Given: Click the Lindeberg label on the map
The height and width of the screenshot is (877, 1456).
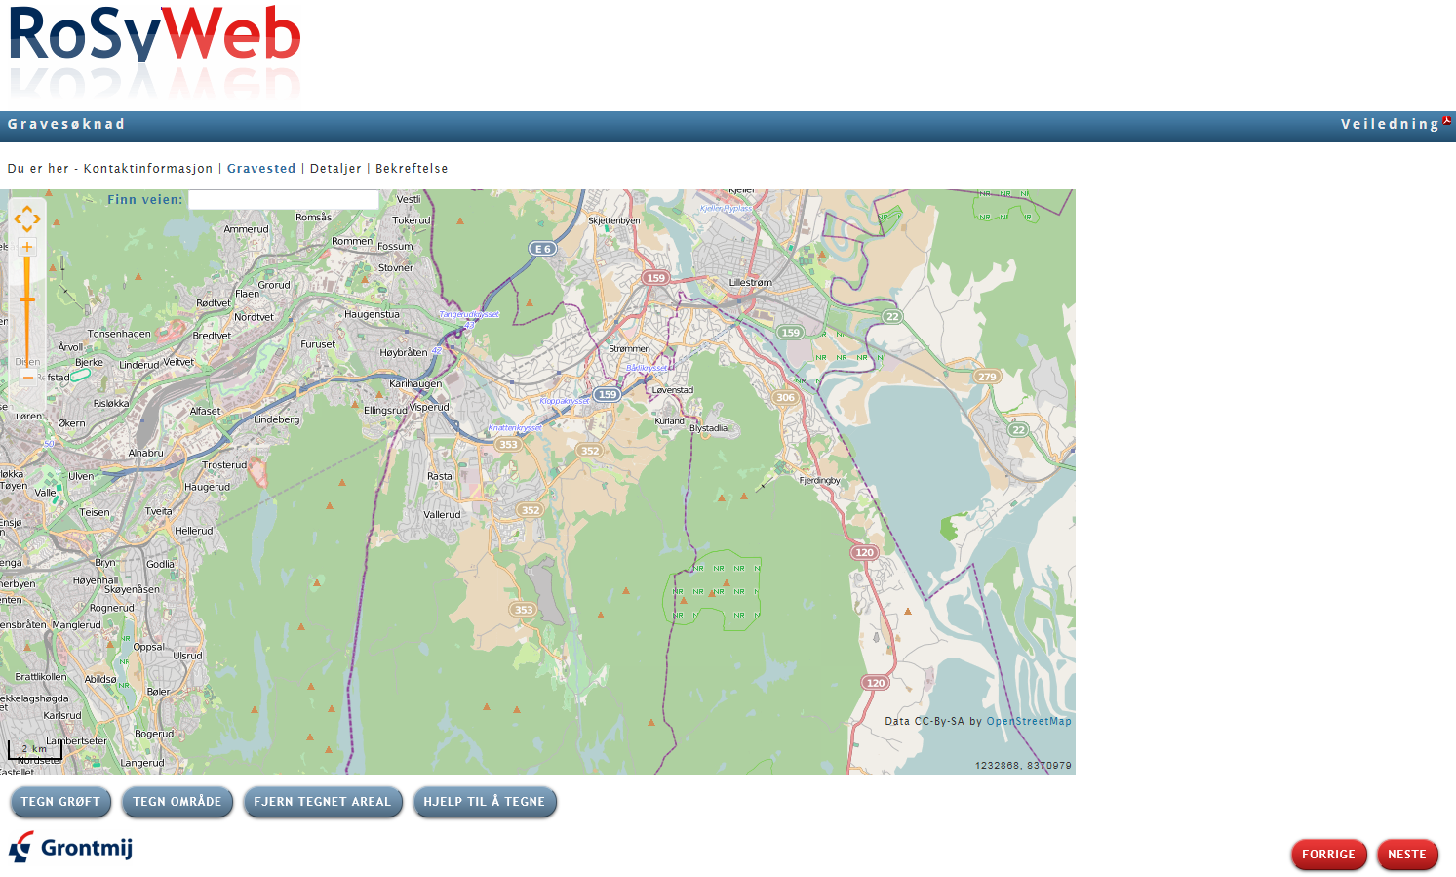Looking at the screenshot, I should tap(277, 419).
